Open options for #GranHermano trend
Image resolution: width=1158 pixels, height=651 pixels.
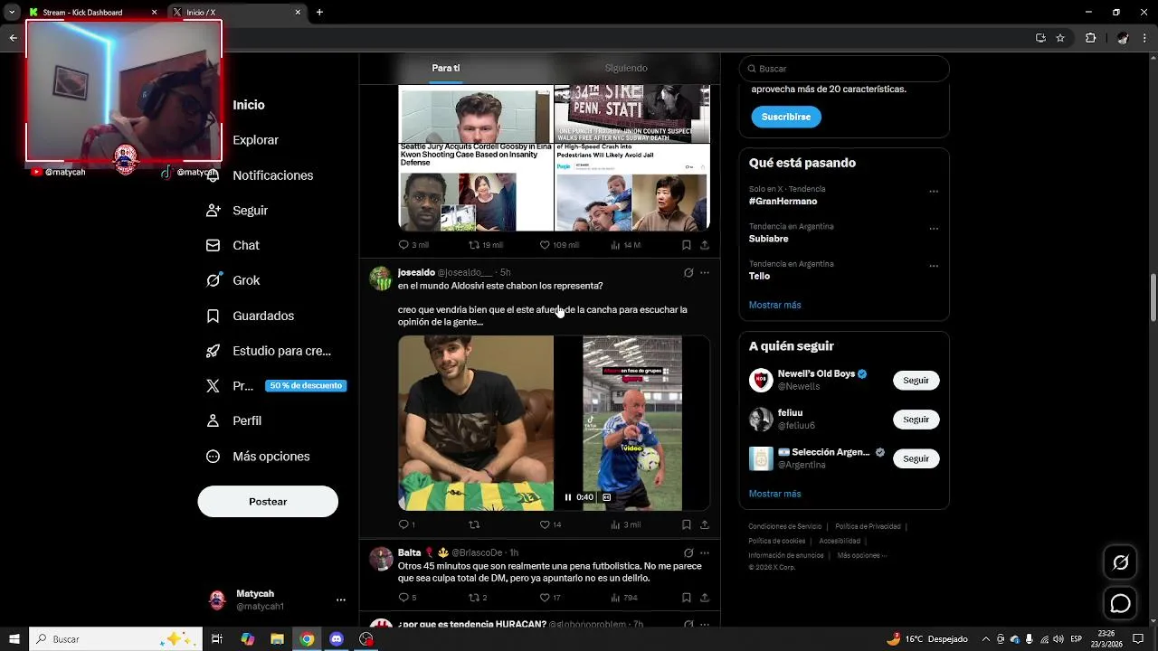point(934,192)
